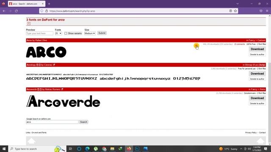Viewport: 271px width, 152px height.
Task: Open Windows Start menu
Action: [4, 149]
